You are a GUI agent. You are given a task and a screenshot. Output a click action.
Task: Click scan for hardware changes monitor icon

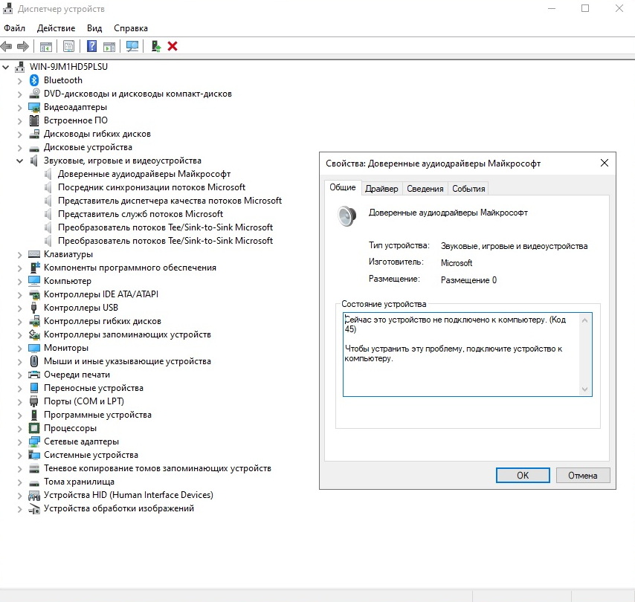coord(132,47)
